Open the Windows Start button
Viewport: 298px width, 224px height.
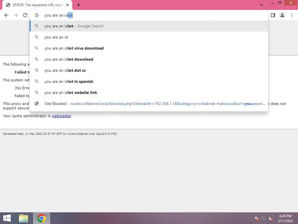pyautogui.click(x=7, y=218)
